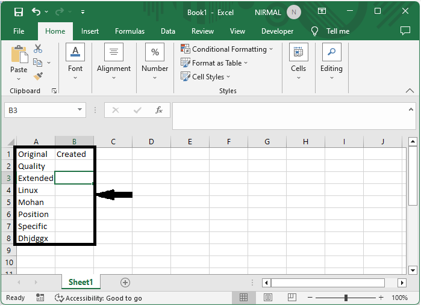Select the Dhjdggx cell

coord(36,238)
